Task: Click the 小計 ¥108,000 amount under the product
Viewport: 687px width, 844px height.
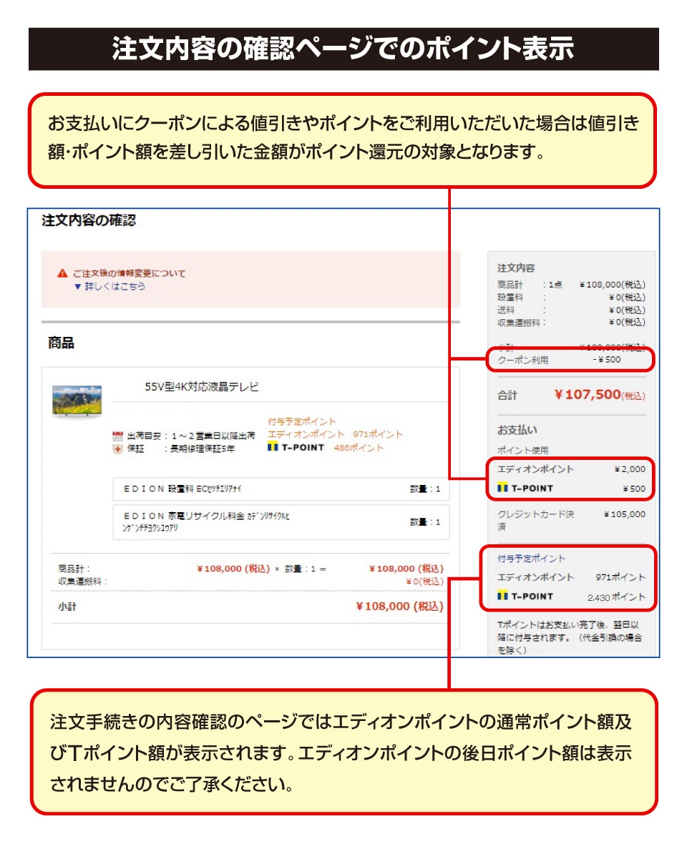Action: (399, 606)
